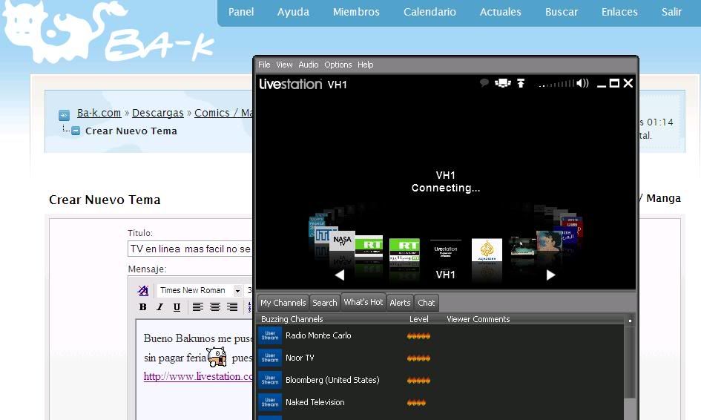
Task: Click in the Título input field
Action: click(190, 249)
